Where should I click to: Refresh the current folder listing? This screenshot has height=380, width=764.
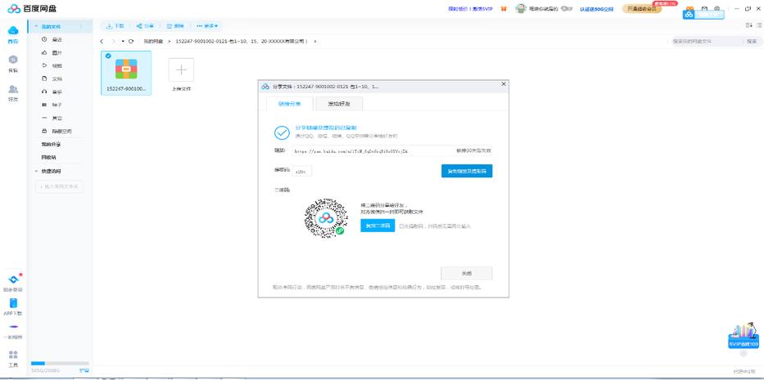[131, 42]
